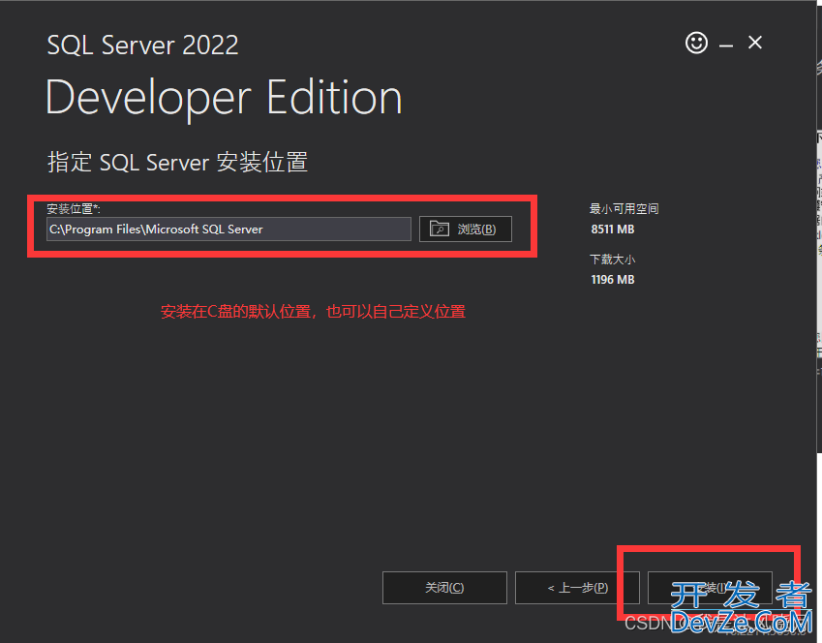Click the 浏览(B) browse button
The width and height of the screenshot is (822, 643).
click(466, 230)
